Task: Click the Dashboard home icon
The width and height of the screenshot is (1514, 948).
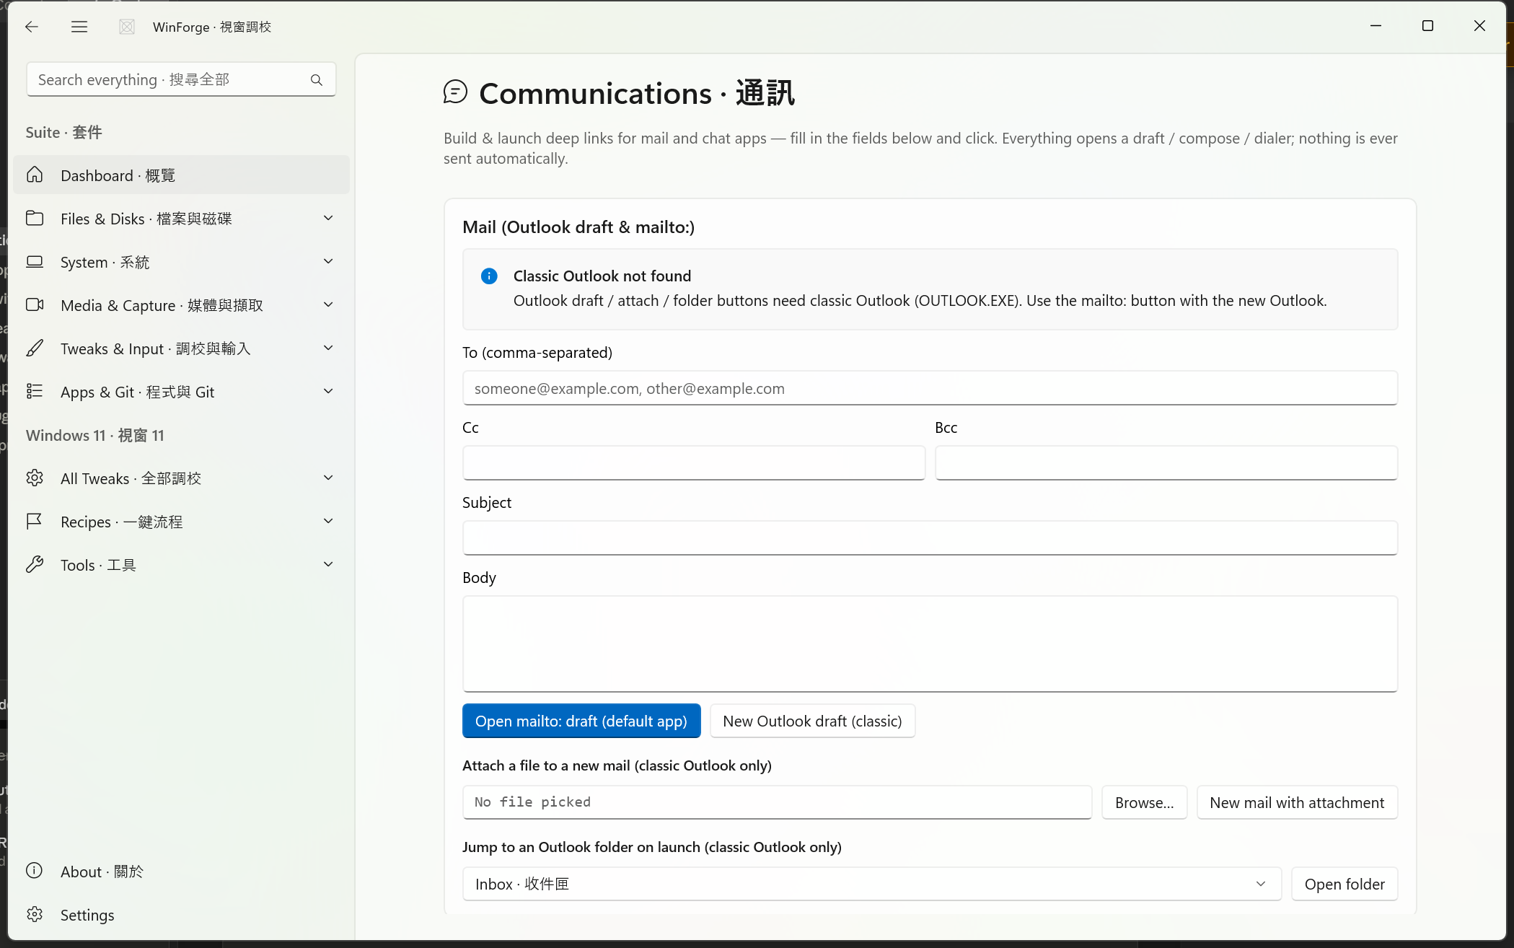Action: point(35,175)
